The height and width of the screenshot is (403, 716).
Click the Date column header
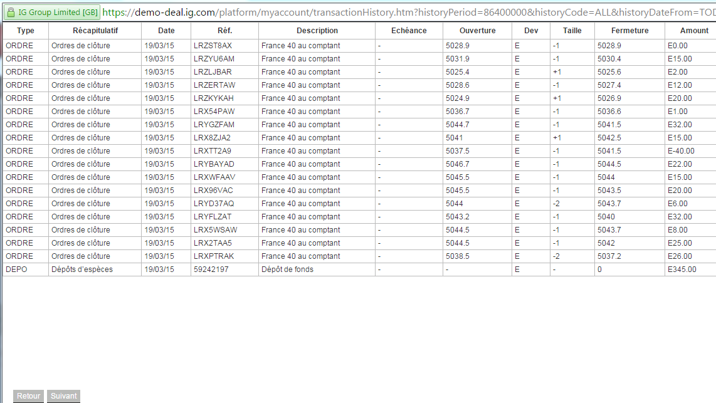click(x=166, y=31)
